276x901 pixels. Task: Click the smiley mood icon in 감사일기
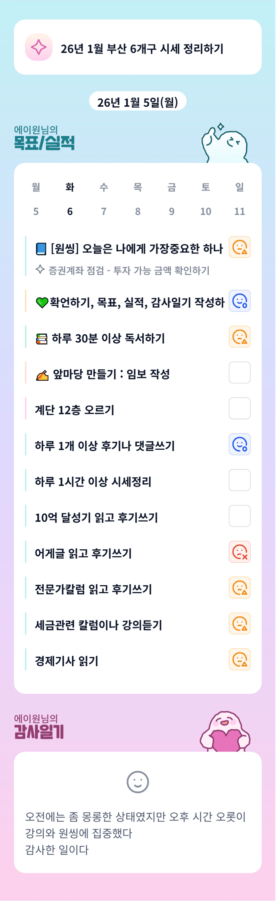point(137,782)
